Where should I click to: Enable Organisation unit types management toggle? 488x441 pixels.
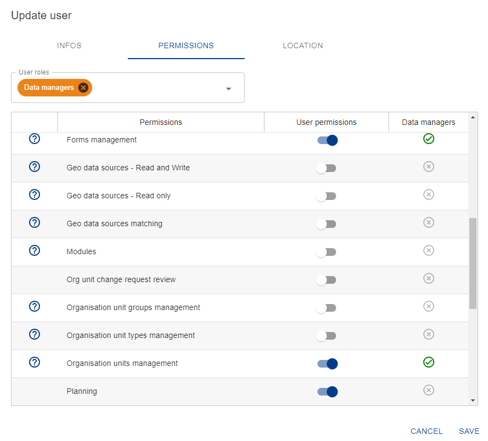[x=326, y=336]
